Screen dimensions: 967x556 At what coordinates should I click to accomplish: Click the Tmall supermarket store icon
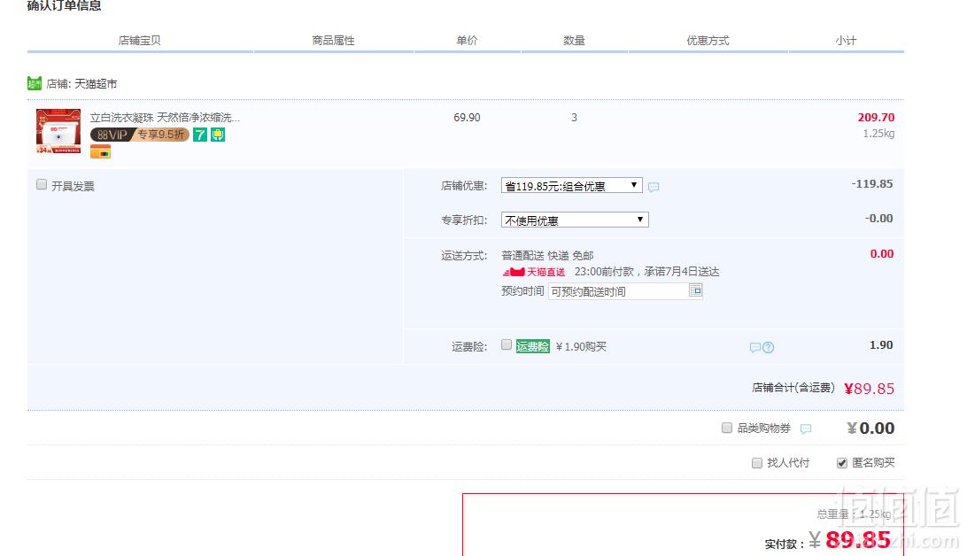(x=34, y=83)
